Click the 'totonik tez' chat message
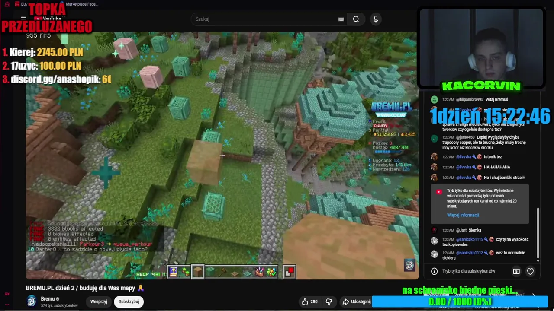The image size is (554, 311). 493,157
